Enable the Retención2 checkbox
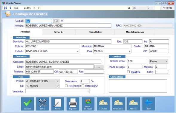Image resolution: width=176 pixels, height=113 pixels. click(x=83, y=86)
